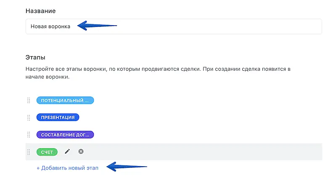328x183 pixels.
Task: Grab the ПОТЕНЦИАЛЬНЫЙ stage drag handle
Action: click(x=29, y=101)
